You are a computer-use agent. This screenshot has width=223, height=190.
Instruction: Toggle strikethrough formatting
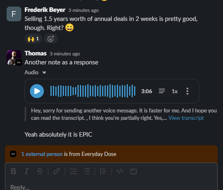[40, 171]
